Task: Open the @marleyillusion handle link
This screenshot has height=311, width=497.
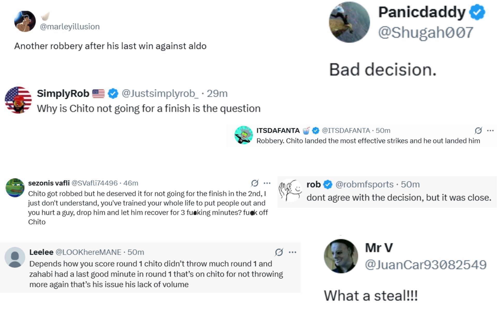Action: [x=70, y=26]
